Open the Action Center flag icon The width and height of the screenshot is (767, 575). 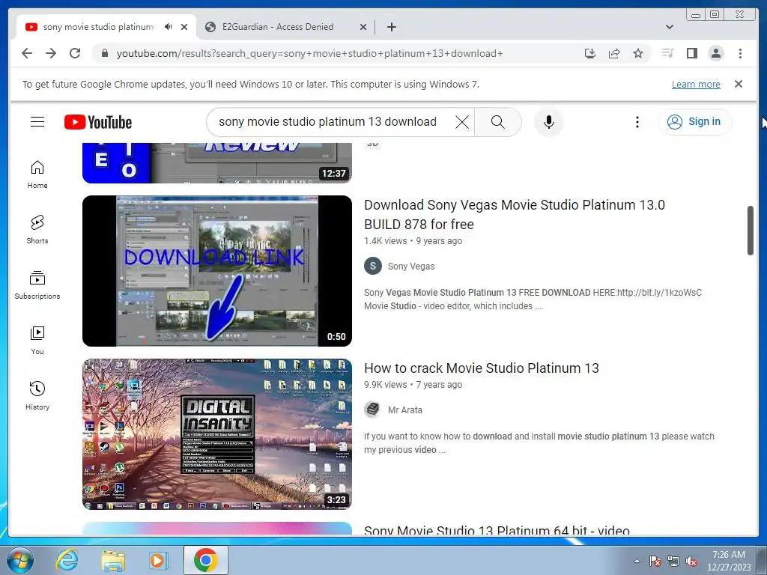click(x=655, y=561)
